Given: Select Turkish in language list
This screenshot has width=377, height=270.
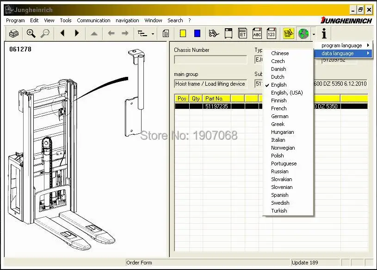Looking at the screenshot, I should [289, 211].
